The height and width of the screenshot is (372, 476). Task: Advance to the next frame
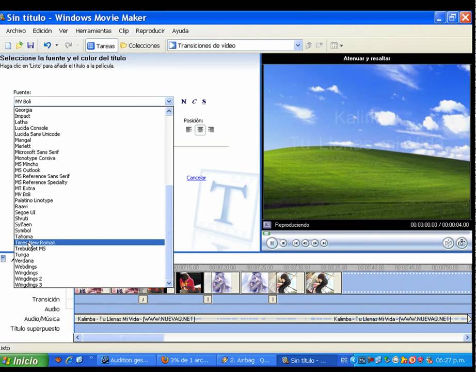[315, 243]
